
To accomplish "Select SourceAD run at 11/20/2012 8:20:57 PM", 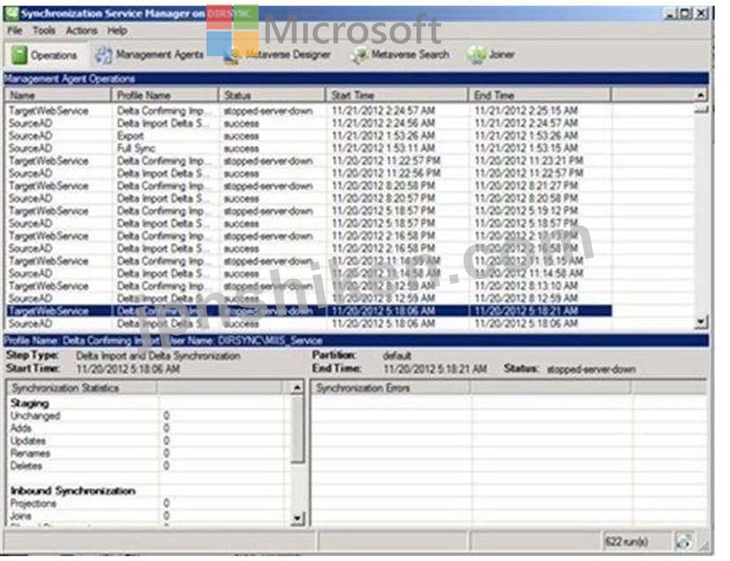I will tap(309, 198).
